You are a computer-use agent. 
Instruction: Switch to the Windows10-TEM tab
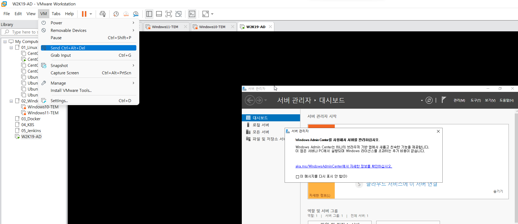[x=212, y=27]
